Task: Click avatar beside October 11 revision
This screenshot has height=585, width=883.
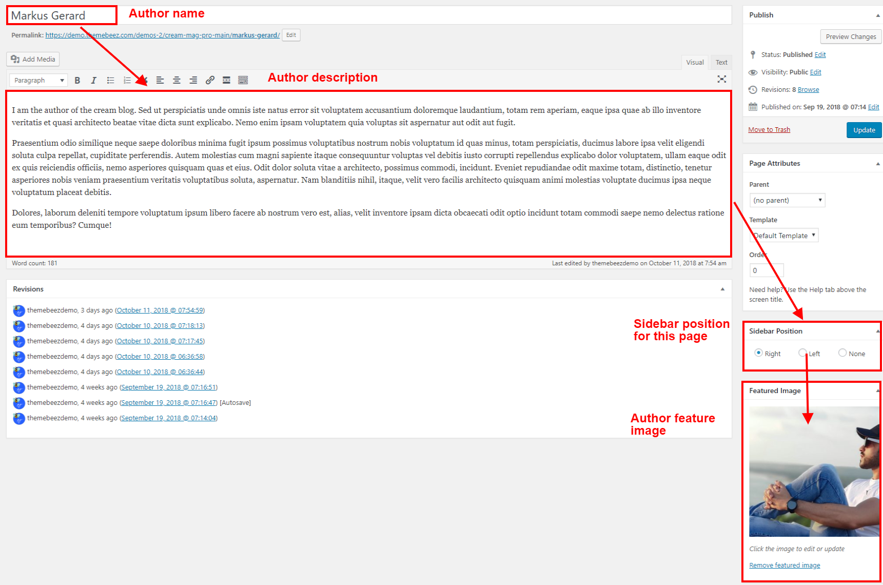Action: click(x=19, y=310)
